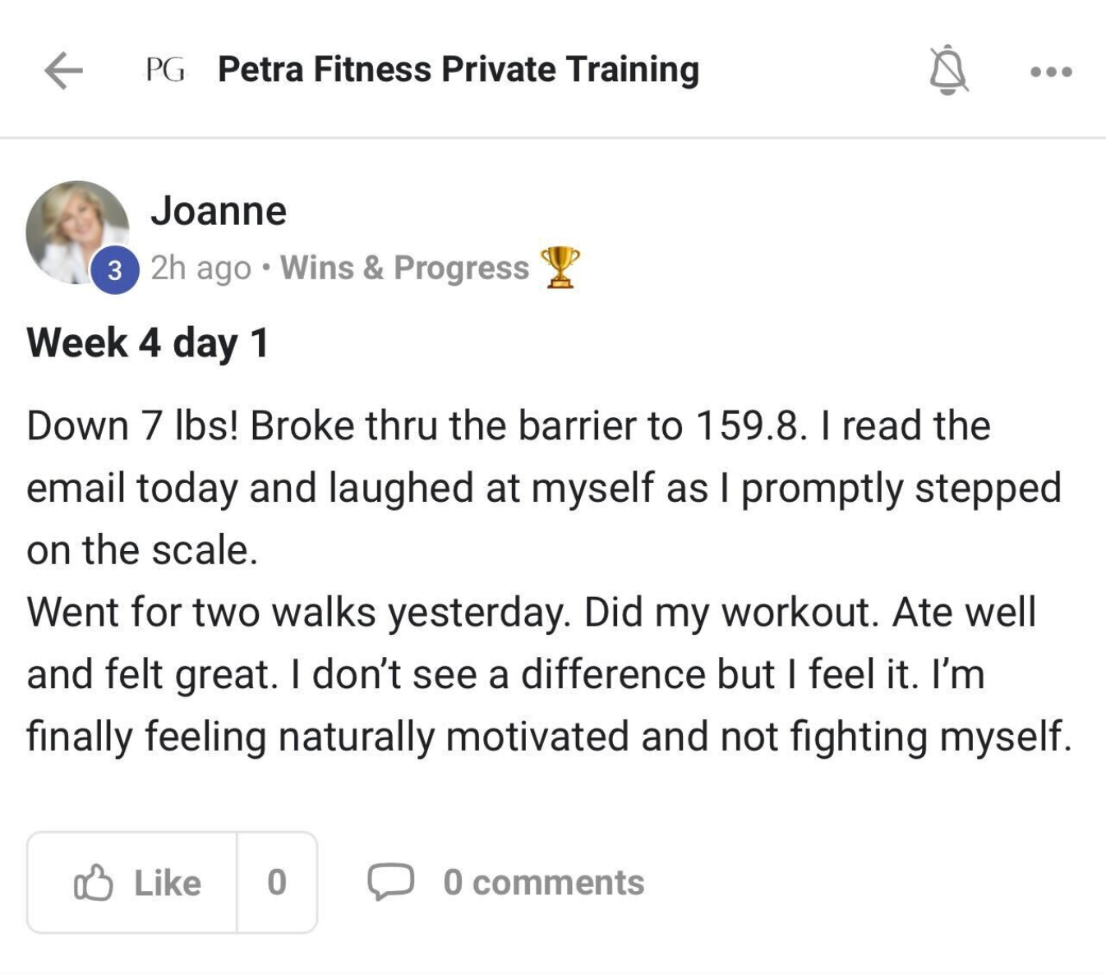Toggle the notification bell for this group
The height and width of the screenshot is (974, 1106).
pos(948,71)
